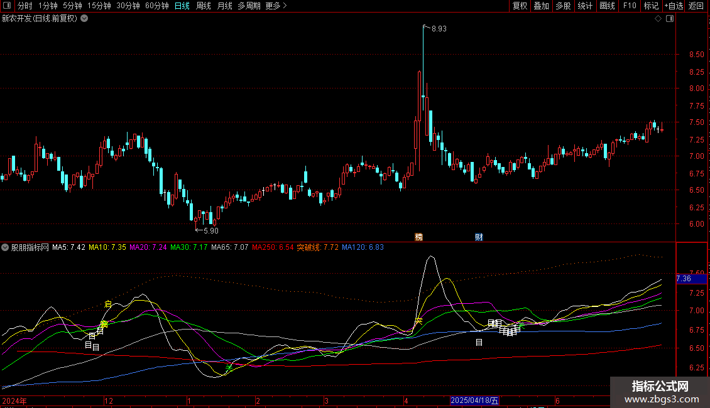Click the 突破线: 7.72 indicator value
710x408 pixels.
click(317, 247)
